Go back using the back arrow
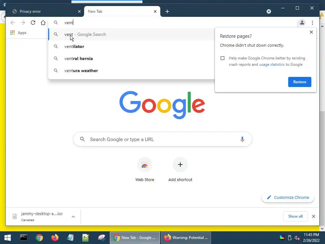This screenshot has height=244, width=325. click(13, 23)
